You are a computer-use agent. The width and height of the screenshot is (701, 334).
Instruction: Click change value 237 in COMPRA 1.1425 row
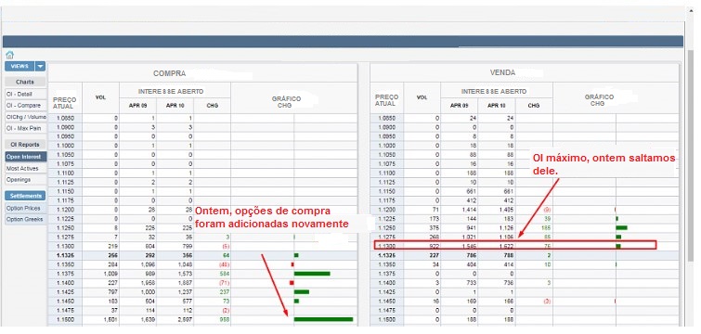[224, 292]
